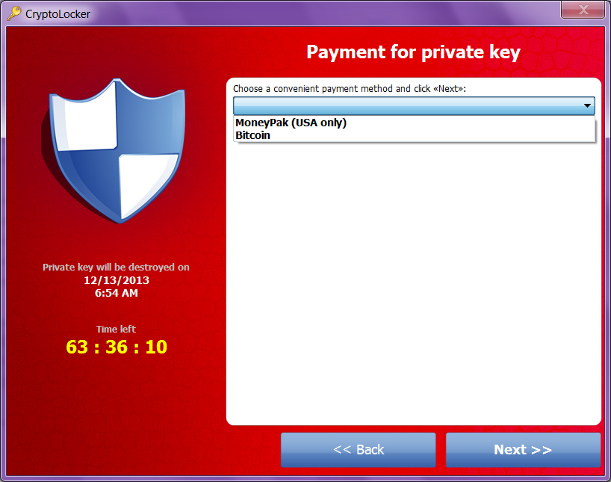This screenshot has width=611, height=482.
Task: Click the 12/13/2013 deadline date
Action: coord(117,280)
